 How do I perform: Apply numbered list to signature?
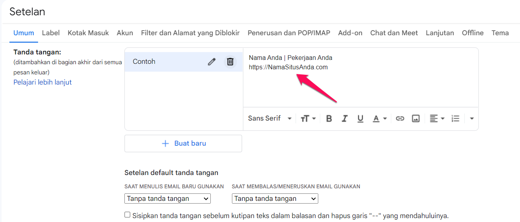tap(455, 118)
